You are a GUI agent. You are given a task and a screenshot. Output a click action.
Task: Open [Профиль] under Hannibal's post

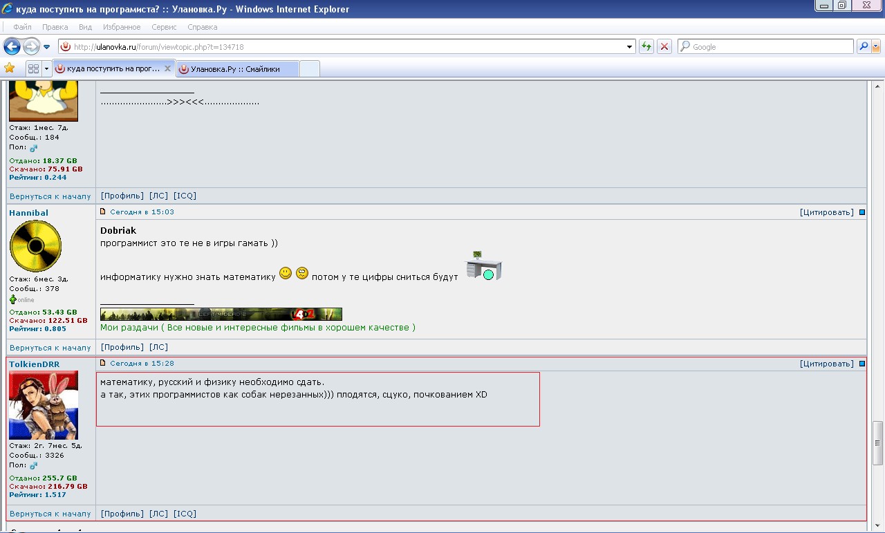pos(122,347)
